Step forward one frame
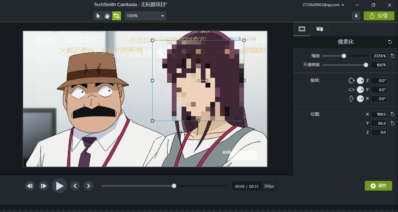This screenshot has width=398, height=212. tap(44, 186)
